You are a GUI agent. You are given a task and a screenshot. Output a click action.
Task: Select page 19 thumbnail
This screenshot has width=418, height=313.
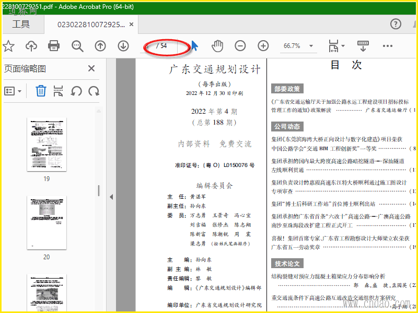tap(47, 145)
